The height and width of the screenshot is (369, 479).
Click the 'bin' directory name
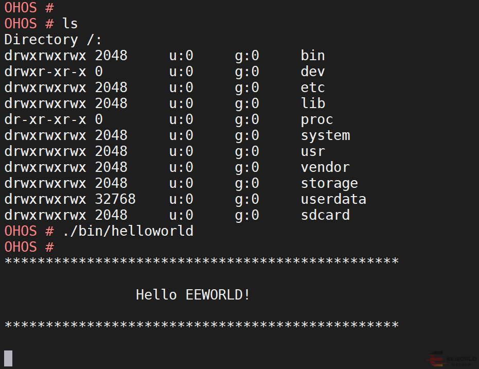pos(313,56)
